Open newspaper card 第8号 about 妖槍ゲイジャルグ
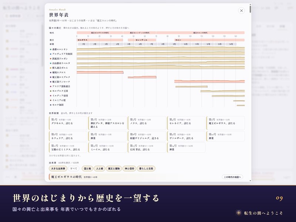This screenshot has width=296, height=222. [147, 136]
